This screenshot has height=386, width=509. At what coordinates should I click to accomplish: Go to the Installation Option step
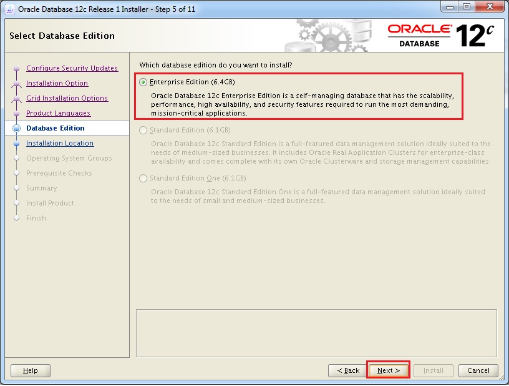[x=57, y=83]
